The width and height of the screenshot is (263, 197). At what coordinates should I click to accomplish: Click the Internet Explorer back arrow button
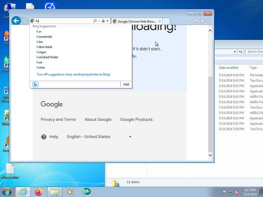tap(16, 21)
